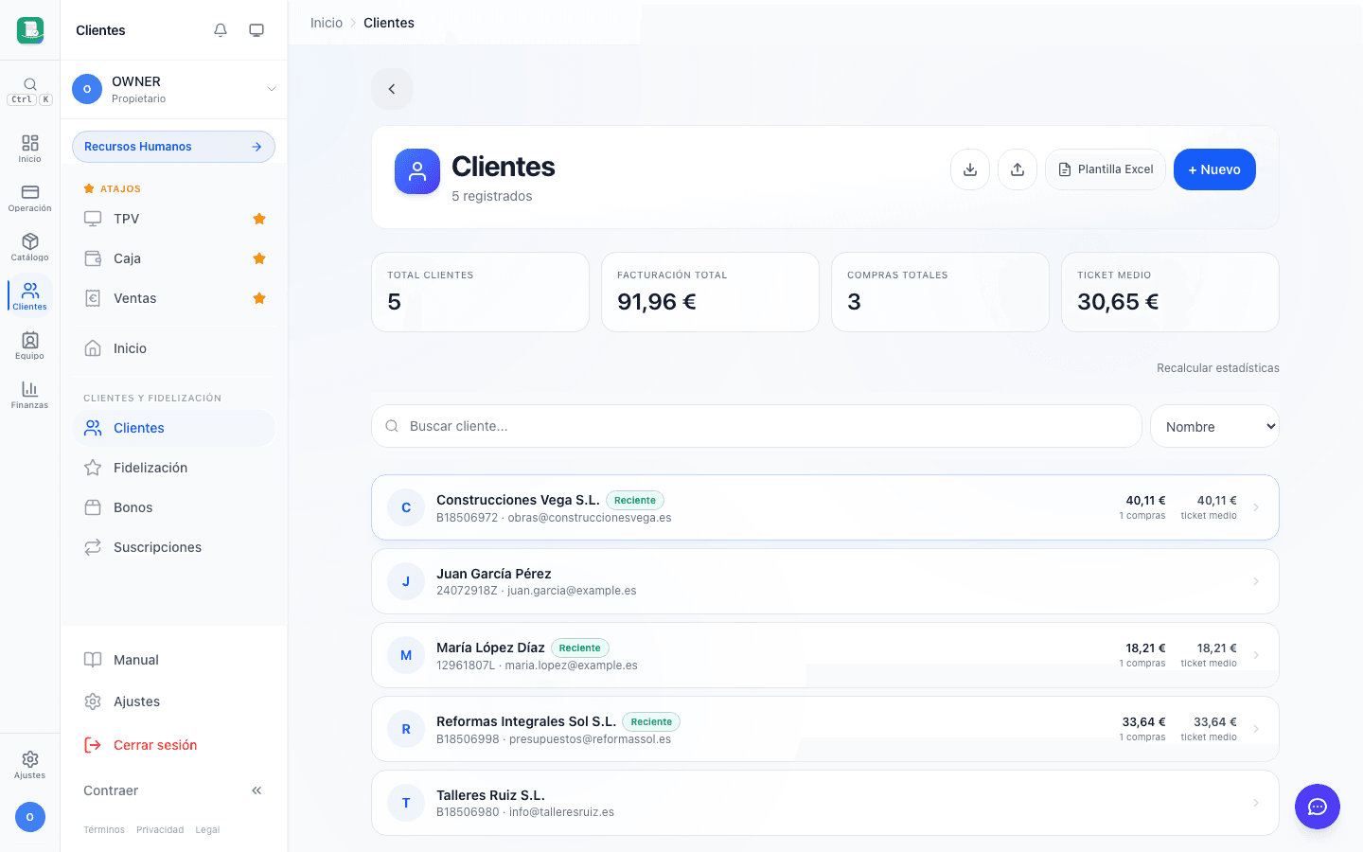Open search with Ctrl K icon
1363x852 pixels.
click(30, 91)
